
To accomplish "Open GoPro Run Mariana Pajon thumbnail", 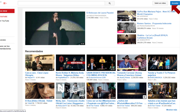I will click(x=127, y=16).
